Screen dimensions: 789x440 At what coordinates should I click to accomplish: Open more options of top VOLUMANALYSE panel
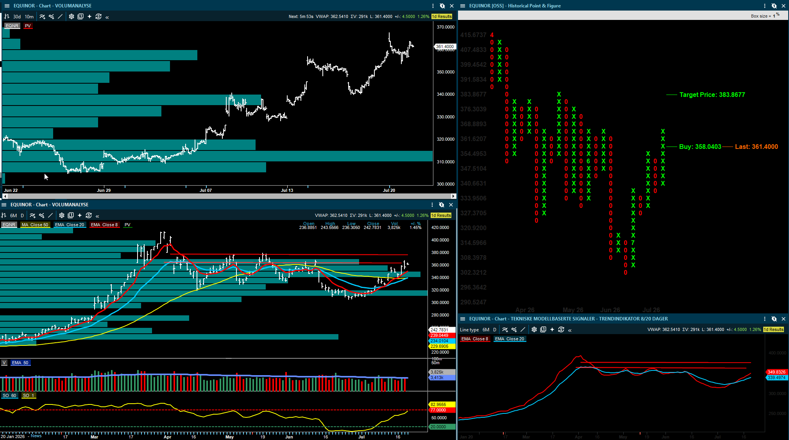[x=433, y=6]
